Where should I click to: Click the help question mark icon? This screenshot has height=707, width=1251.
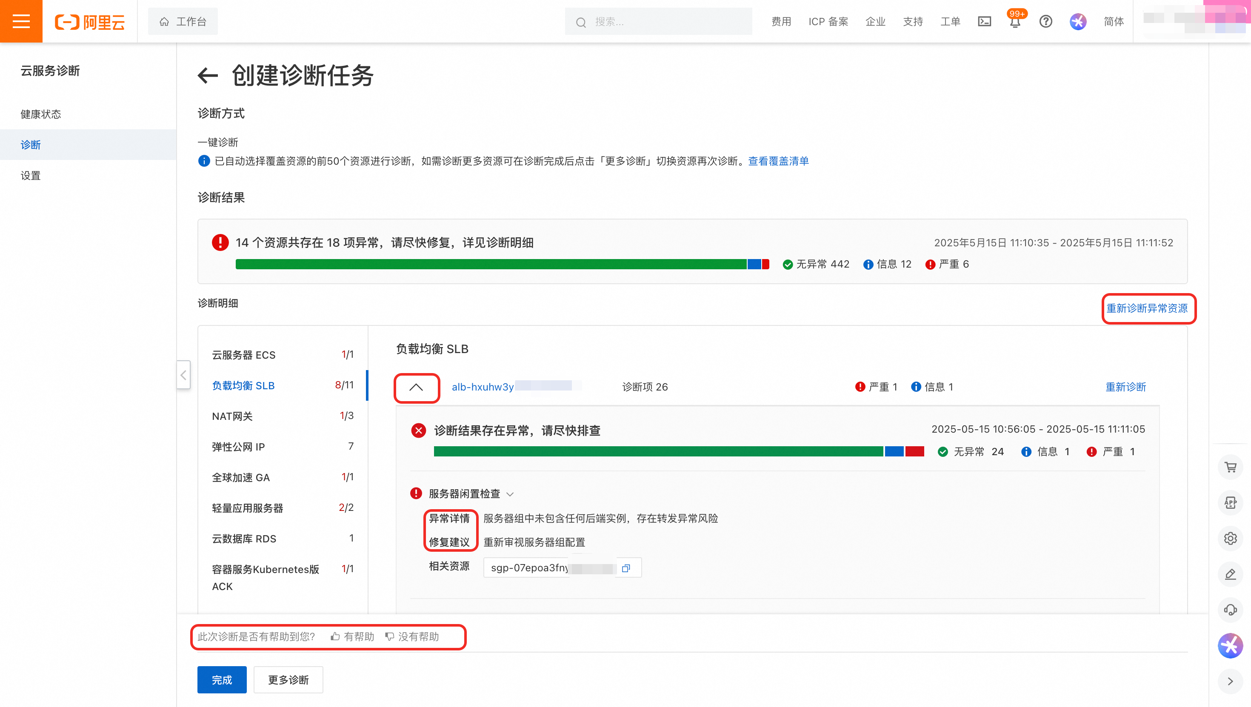tap(1045, 21)
